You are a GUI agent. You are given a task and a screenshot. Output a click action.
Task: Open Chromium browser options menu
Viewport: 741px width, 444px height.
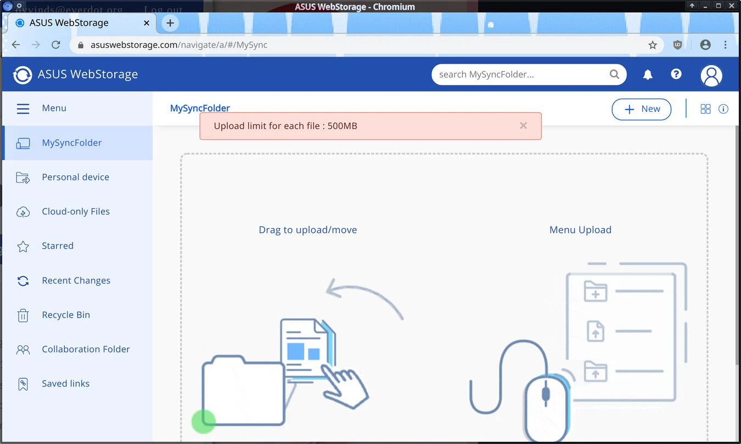coord(726,44)
